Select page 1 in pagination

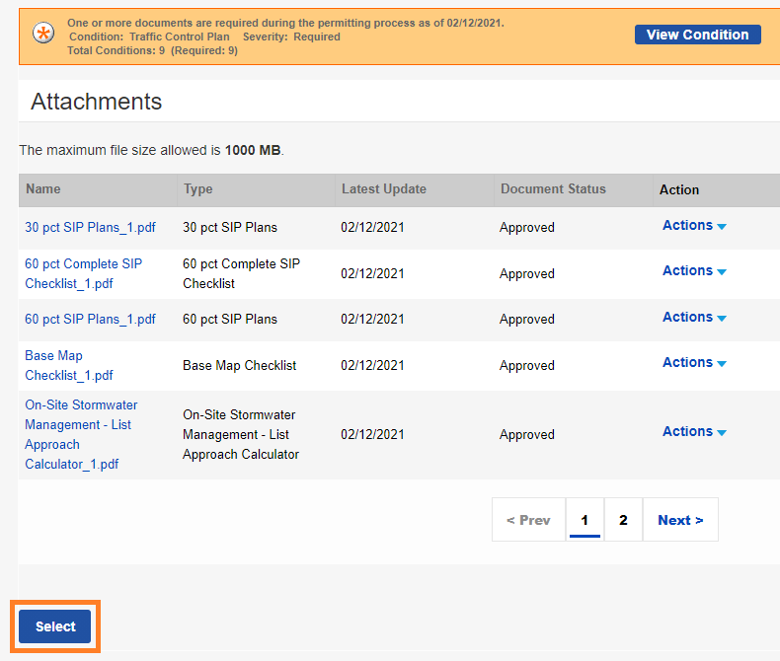click(585, 520)
